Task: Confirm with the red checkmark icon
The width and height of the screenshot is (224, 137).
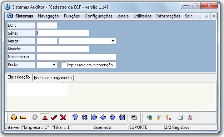Action: (54, 117)
